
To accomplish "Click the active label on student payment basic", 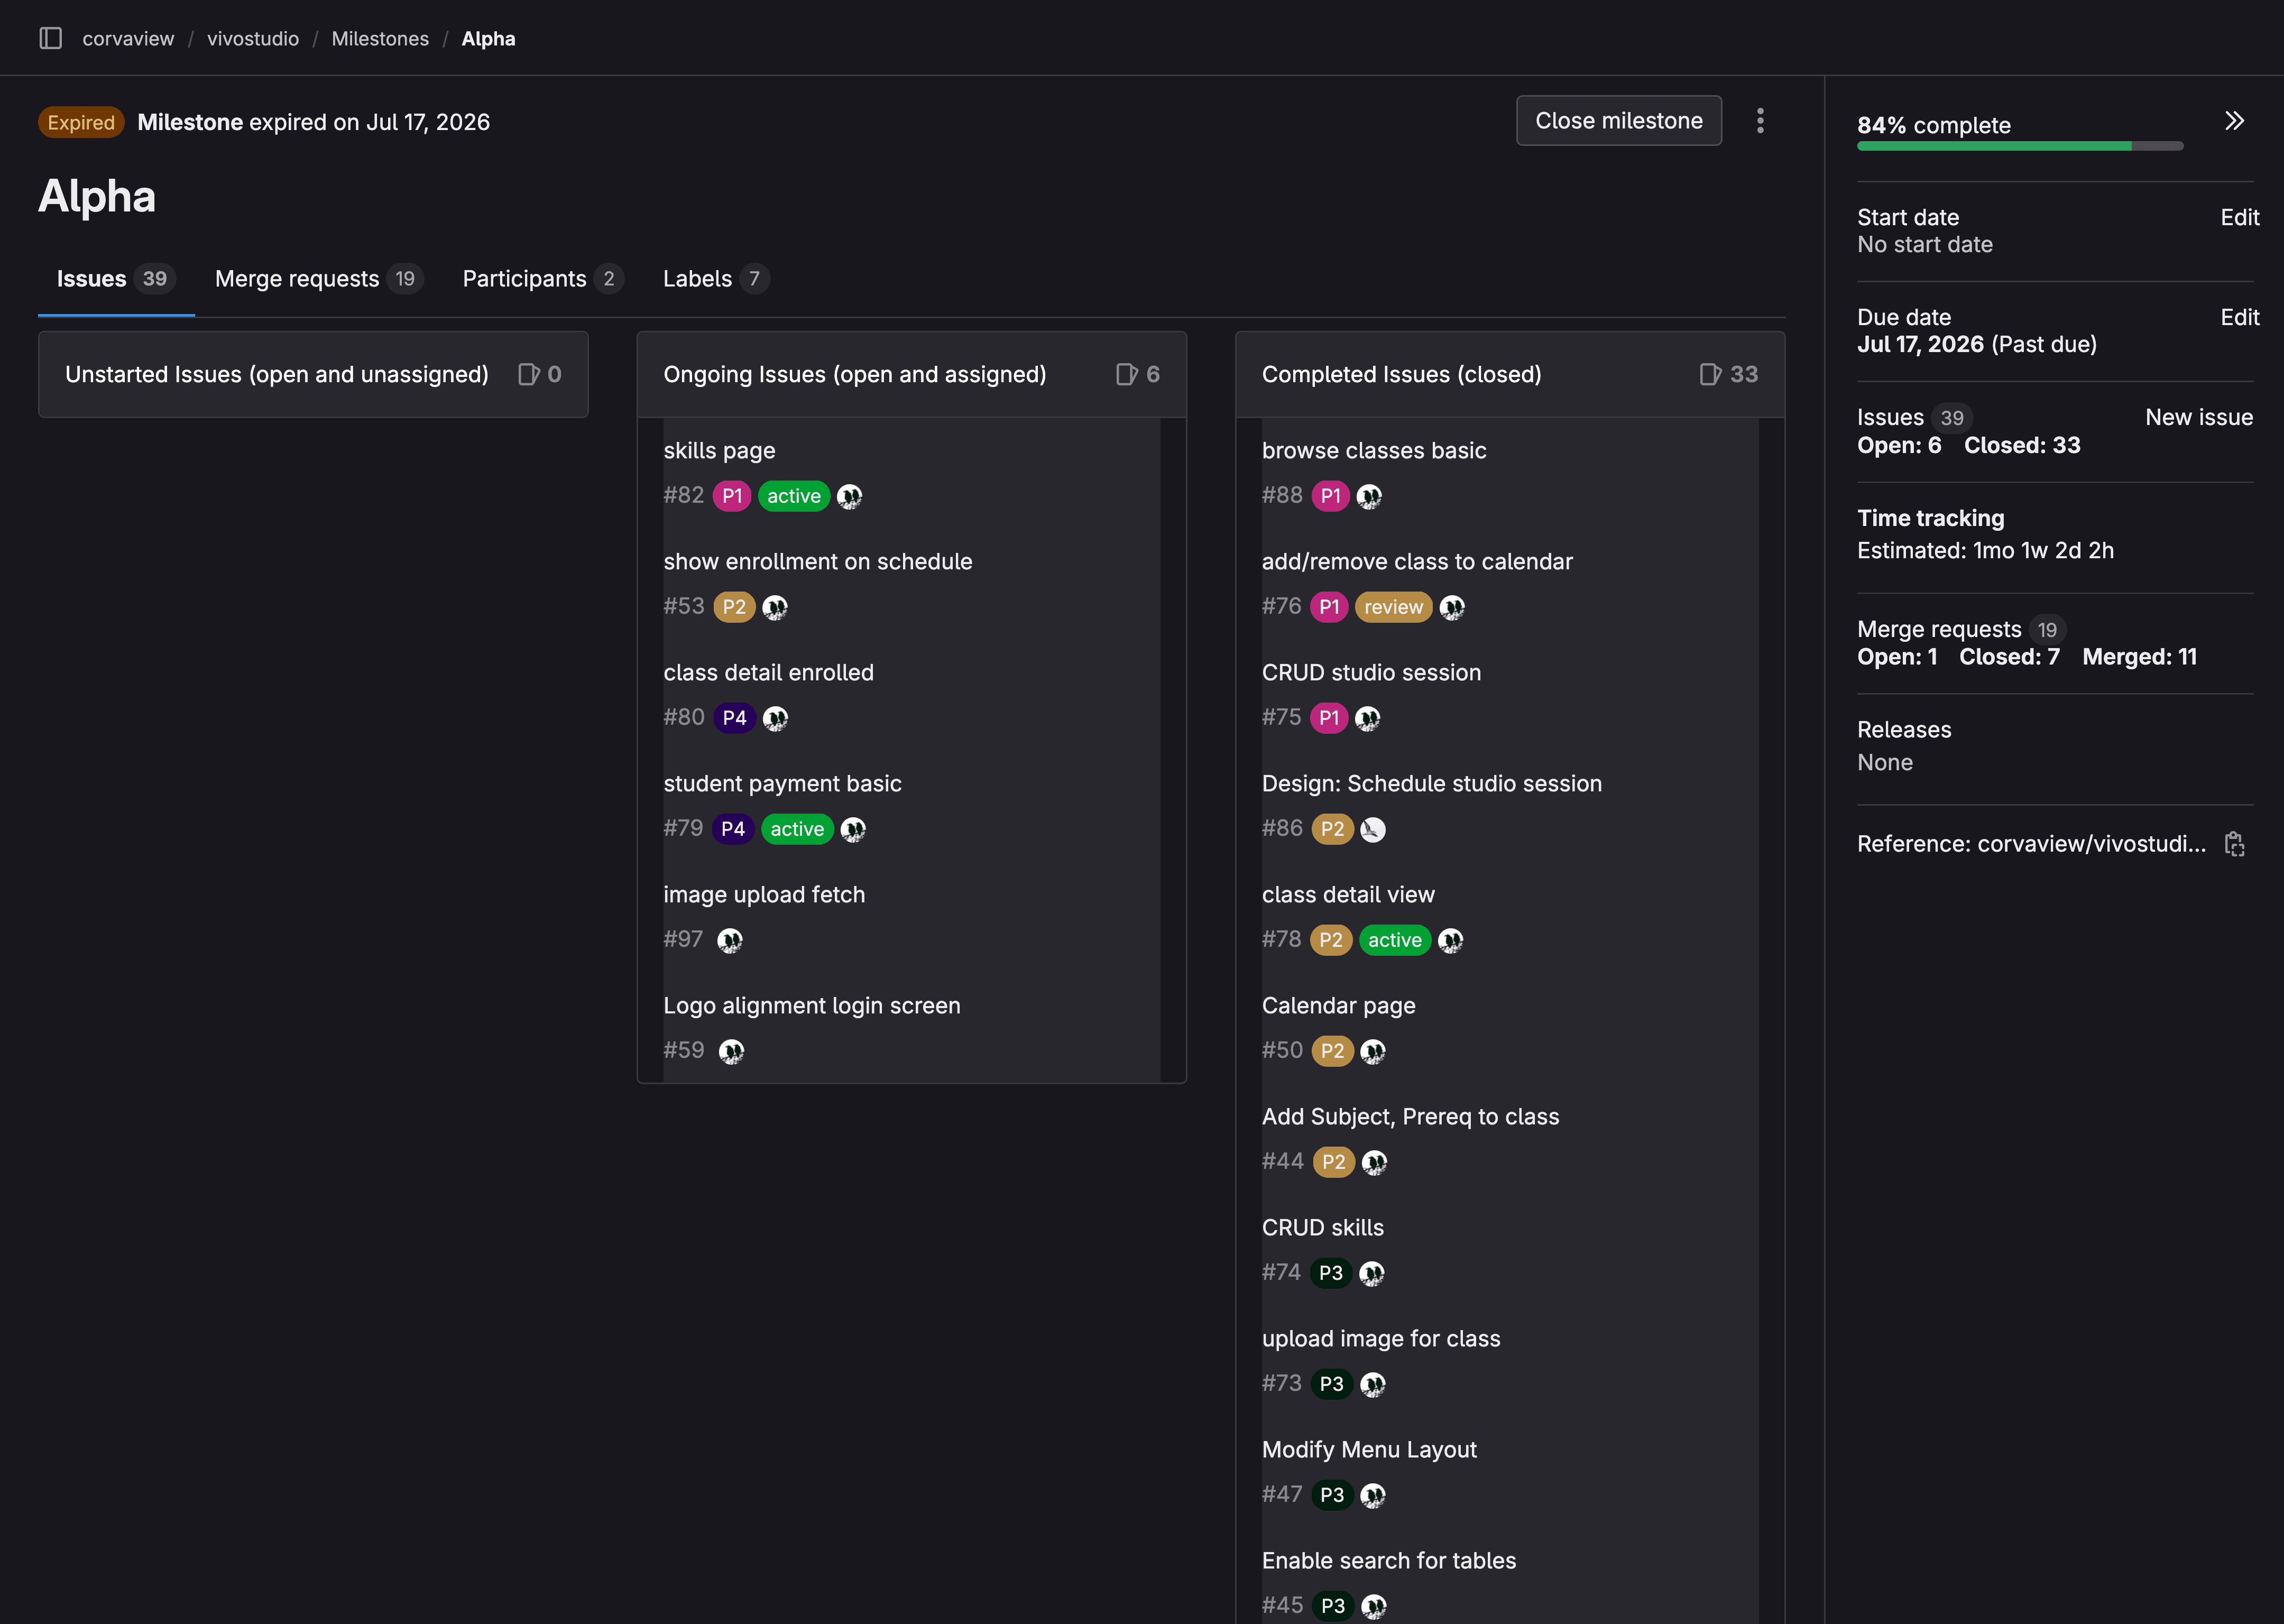I will point(797,829).
